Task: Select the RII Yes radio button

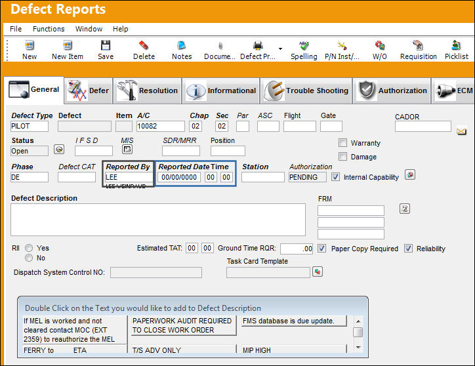Action: [29, 248]
